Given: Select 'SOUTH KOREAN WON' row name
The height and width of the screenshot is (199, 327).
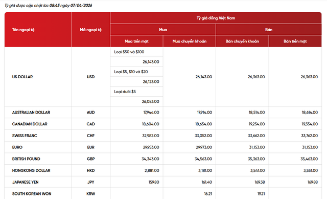Looking at the screenshot, I should (32, 194).
